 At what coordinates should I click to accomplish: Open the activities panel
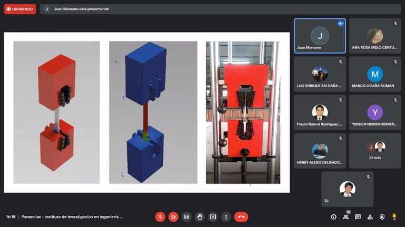[x=370, y=216]
